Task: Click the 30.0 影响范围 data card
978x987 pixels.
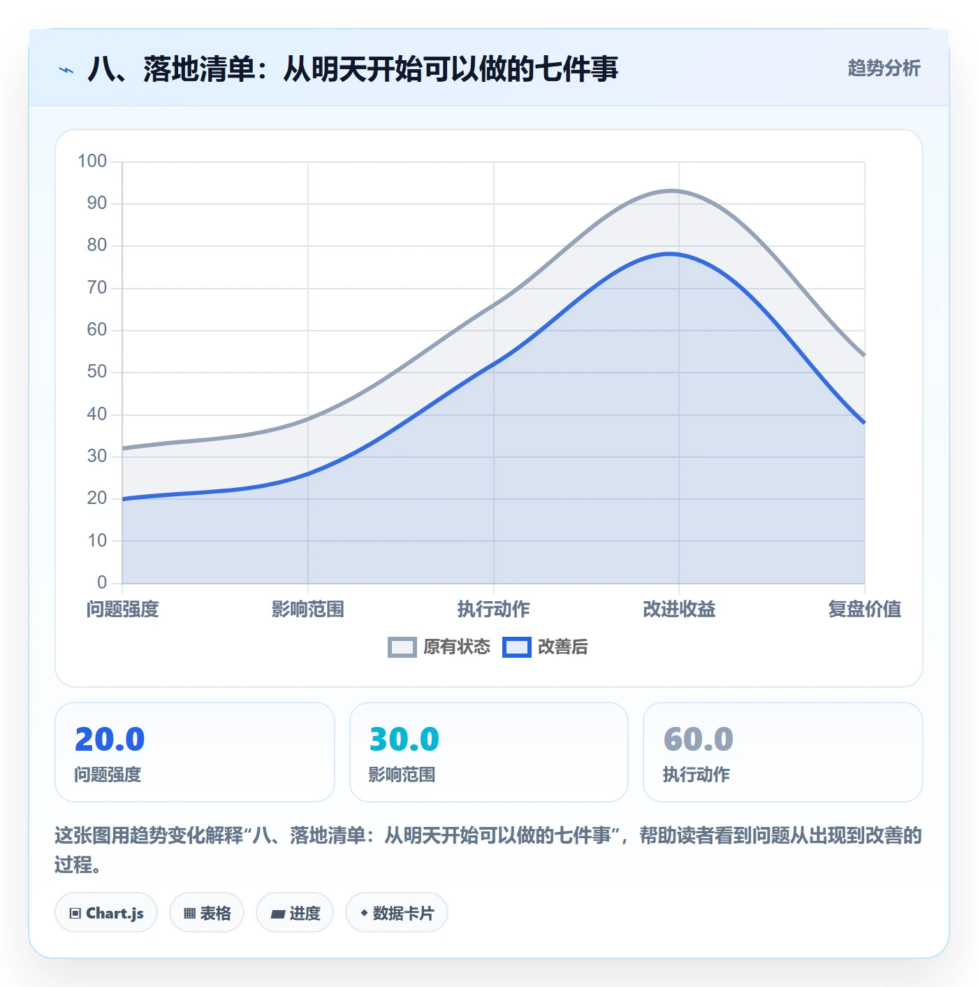Action: coord(489,752)
